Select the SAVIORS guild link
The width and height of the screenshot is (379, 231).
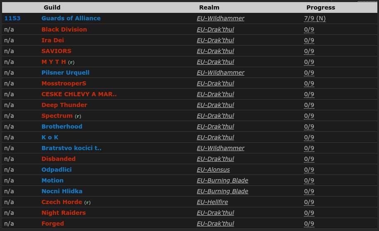point(56,51)
